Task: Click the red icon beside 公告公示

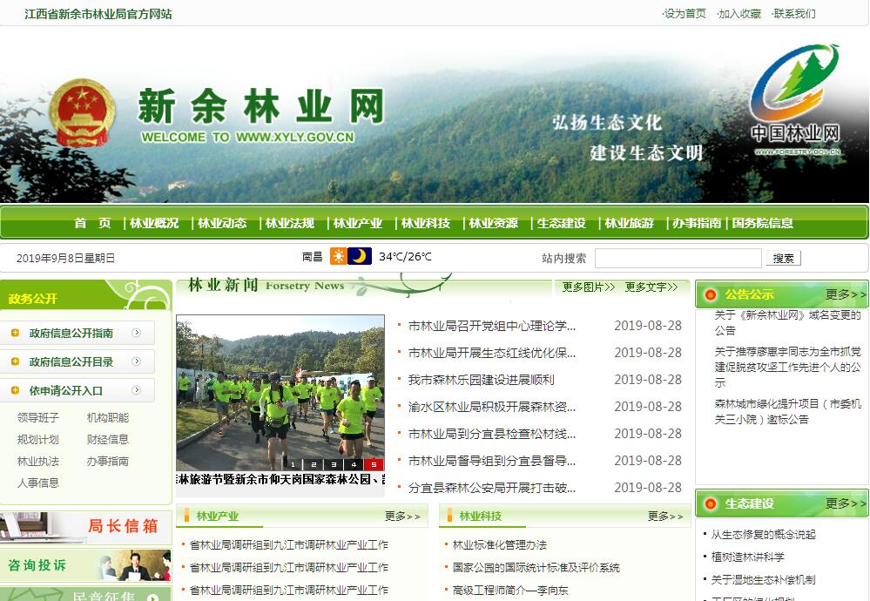Action: [711, 294]
